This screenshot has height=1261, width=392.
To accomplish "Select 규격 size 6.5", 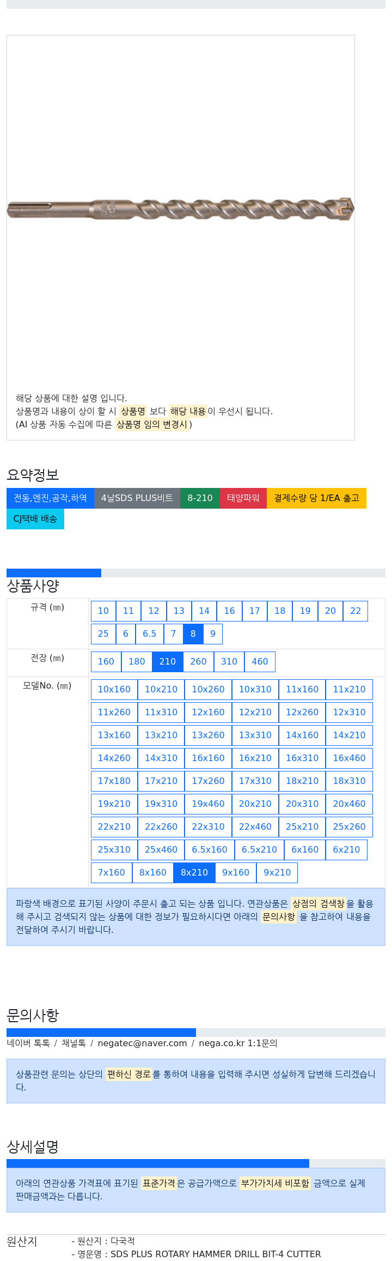I will click(150, 633).
